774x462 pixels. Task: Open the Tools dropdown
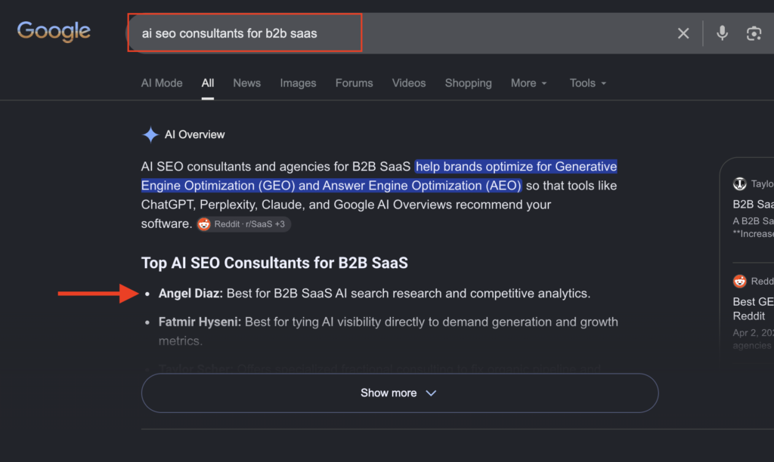pos(587,83)
